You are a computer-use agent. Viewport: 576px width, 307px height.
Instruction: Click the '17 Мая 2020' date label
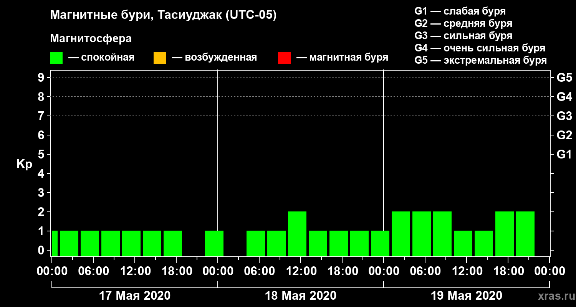click(x=135, y=296)
